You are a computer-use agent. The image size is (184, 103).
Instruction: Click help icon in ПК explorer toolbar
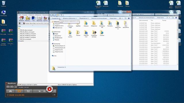(129, 18)
